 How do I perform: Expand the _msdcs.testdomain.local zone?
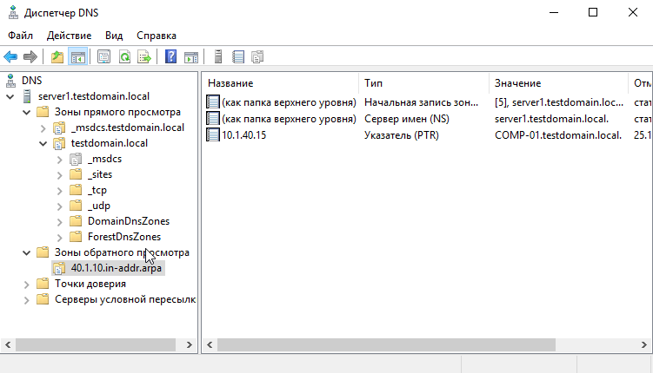tap(43, 128)
